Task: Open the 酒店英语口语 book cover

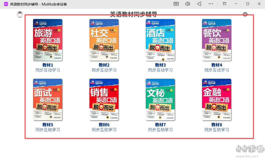Action: tap(160, 40)
